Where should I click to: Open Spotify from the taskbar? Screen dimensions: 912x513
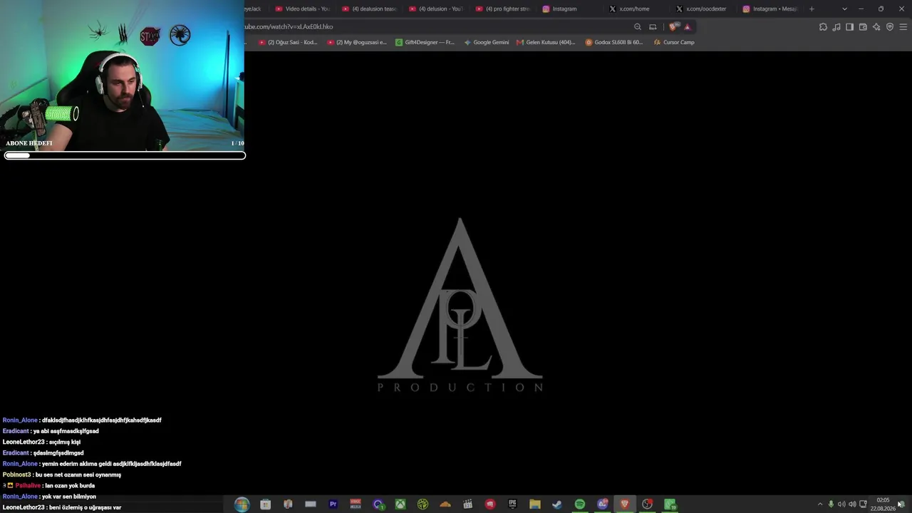coord(580,504)
